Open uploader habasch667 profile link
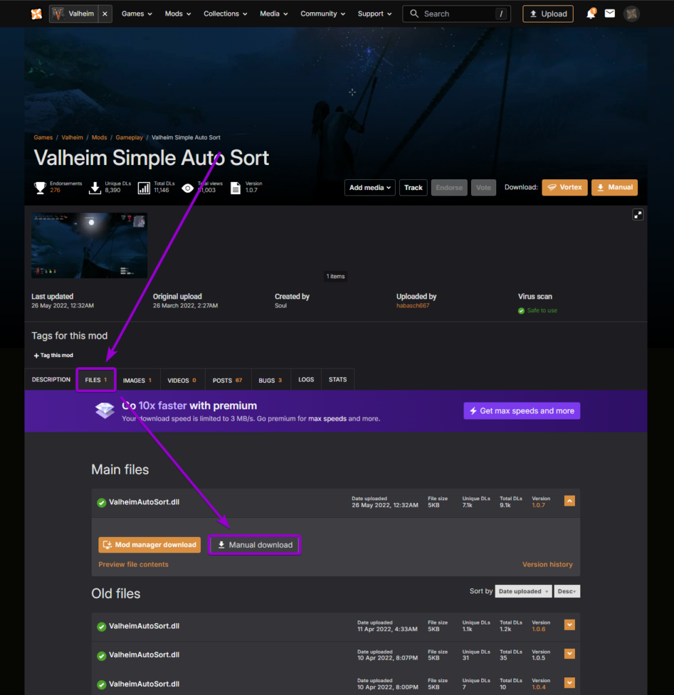Screen dimensions: 674x695 (x=413, y=306)
